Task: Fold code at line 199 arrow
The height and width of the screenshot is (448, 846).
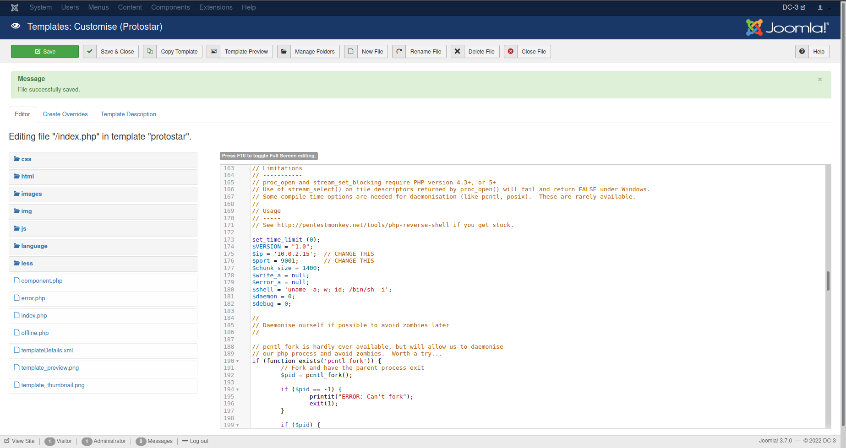Action: (x=237, y=425)
